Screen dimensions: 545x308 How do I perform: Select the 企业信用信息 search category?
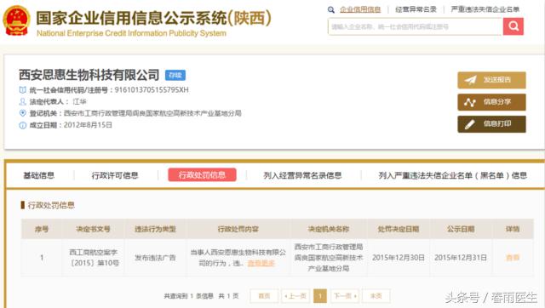360,9
